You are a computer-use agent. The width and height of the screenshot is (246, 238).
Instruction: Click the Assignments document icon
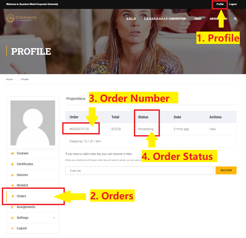point(12,207)
